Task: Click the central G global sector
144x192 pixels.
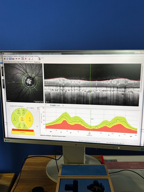Action: coord(22,119)
